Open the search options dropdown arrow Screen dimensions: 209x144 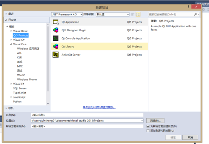pos(198,14)
